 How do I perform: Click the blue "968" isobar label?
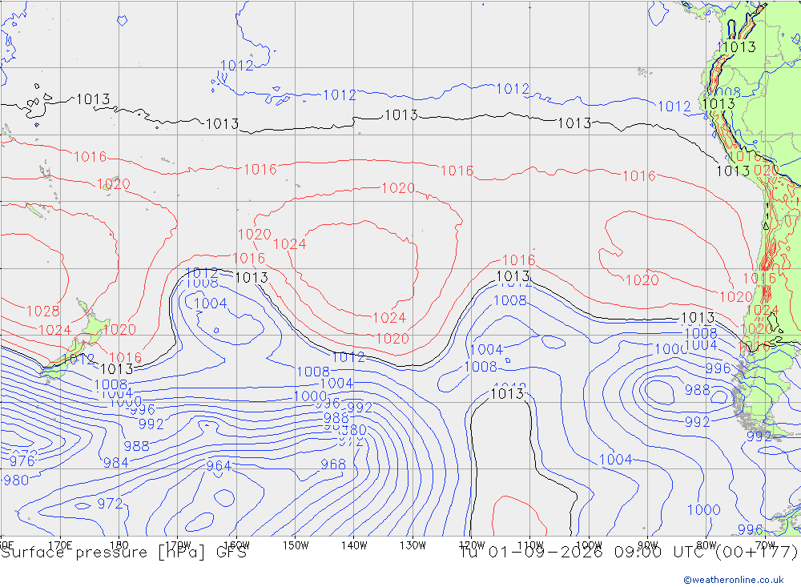coord(333,464)
